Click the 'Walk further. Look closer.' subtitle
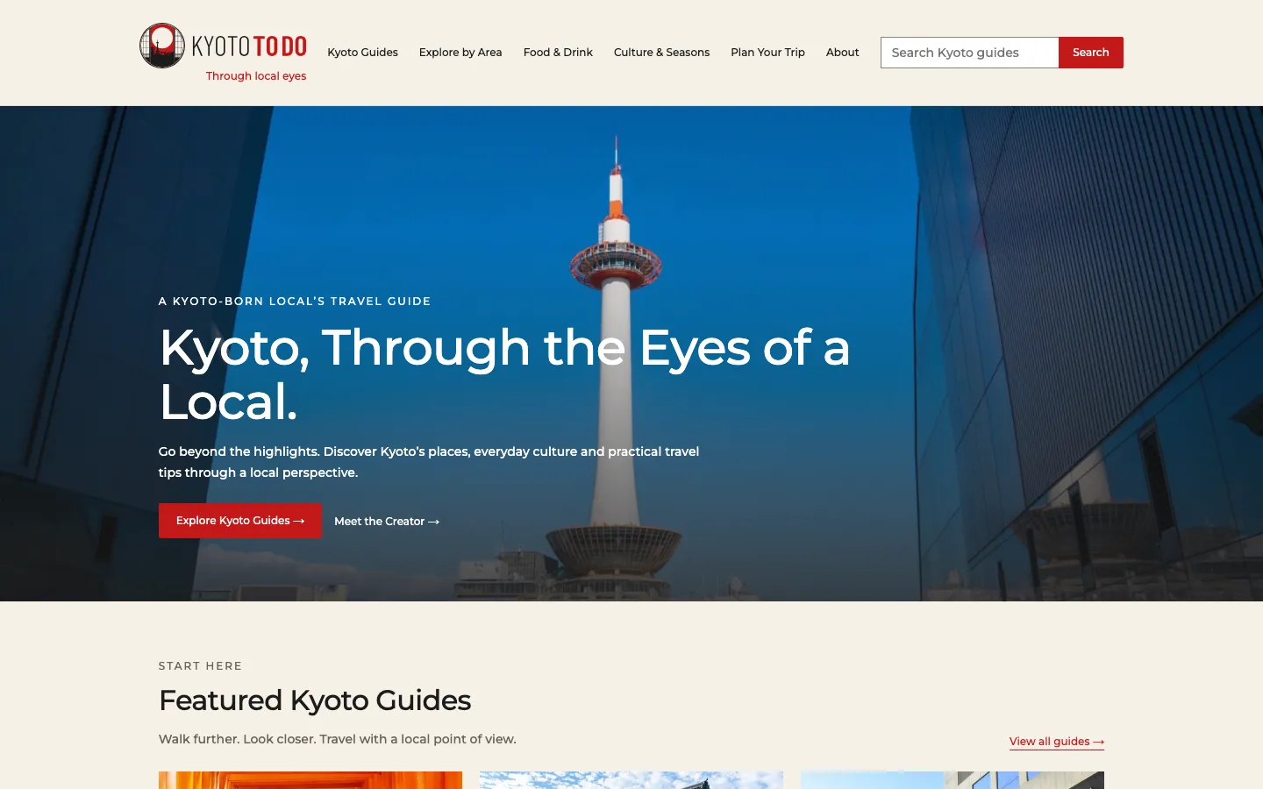This screenshot has width=1263, height=789. click(338, 739)
